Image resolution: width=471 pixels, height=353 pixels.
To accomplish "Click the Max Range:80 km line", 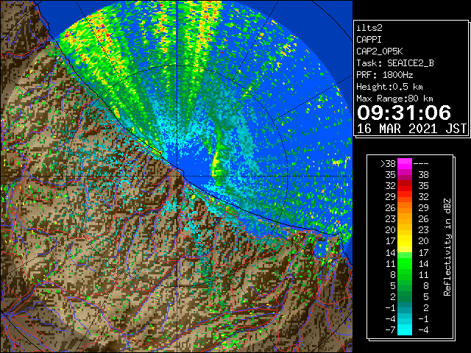I will [x=394, y=99].
